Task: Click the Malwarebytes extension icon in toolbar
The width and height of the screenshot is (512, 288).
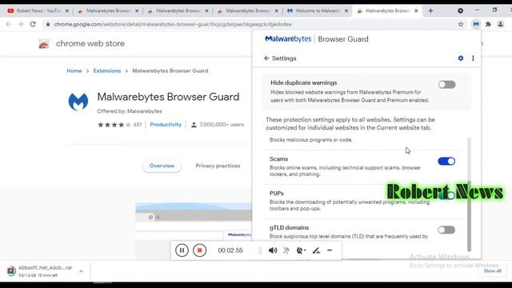Action: point(476,24)
